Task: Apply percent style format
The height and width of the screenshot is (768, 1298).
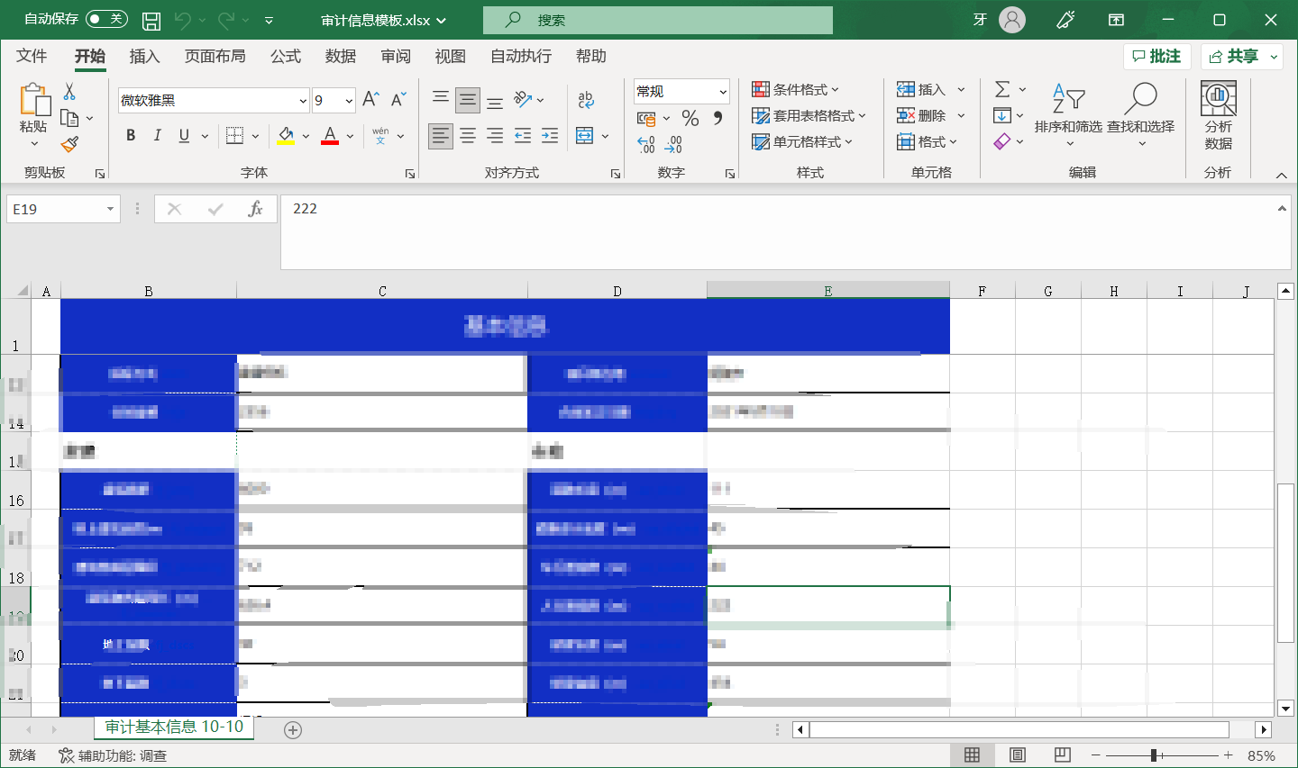Action: click(690, 118)
